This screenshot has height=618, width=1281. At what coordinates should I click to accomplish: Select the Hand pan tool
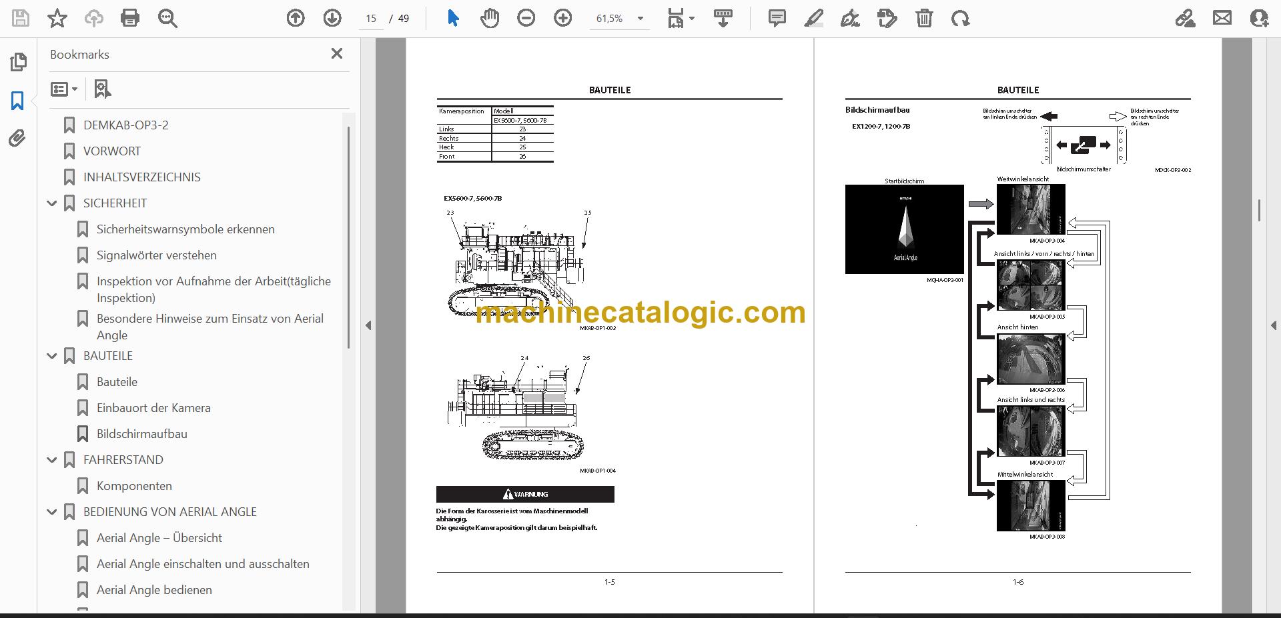click(490, 18)
